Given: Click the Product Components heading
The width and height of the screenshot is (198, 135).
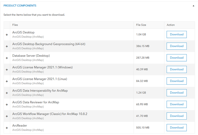Looking at the screenshot, I should (20, 5).
